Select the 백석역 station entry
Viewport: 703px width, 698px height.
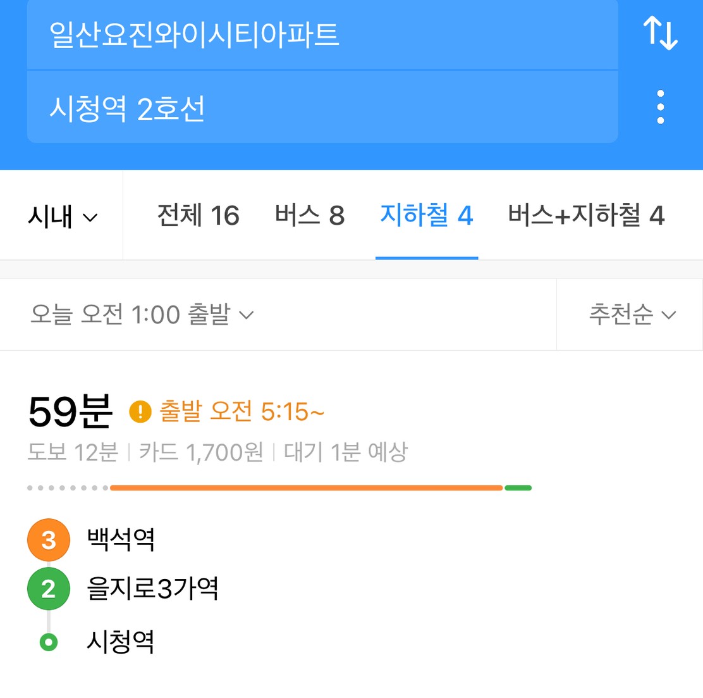point(121,539)
